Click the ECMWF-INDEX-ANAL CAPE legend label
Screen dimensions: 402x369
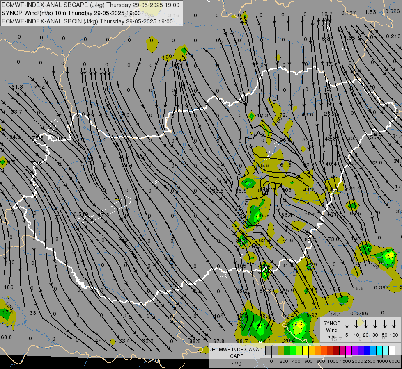237,353
